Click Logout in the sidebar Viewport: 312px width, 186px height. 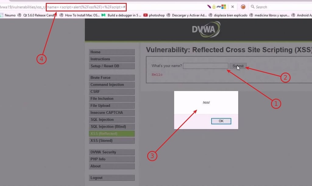tap(112, 178)
